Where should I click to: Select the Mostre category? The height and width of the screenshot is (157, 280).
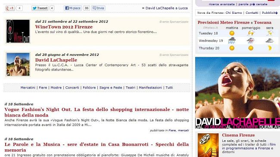click(x=56, y=88)
